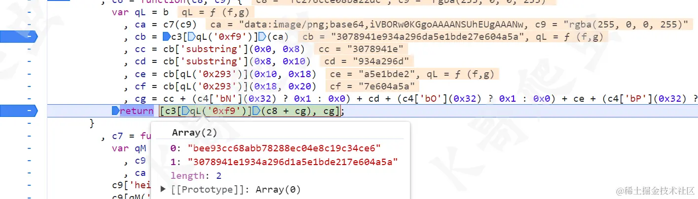Add breakpoint in gutter of cd = cb['substring'] line
This screenshot has width=698, height=199.
30,61
